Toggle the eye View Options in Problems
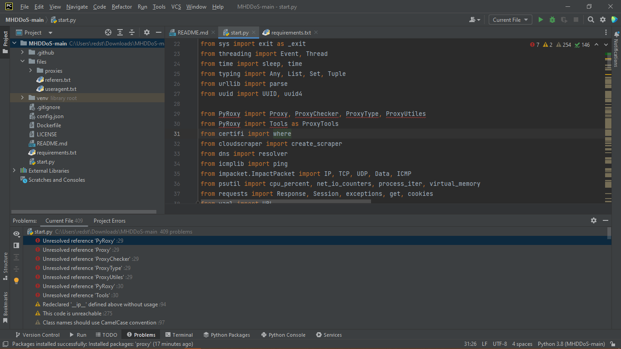The image size is (621, 349). (x=16, y=234)
